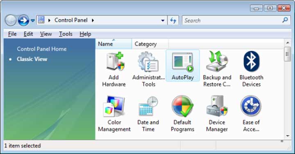
Task: Open the Tools menu
Action: [66, 34]
